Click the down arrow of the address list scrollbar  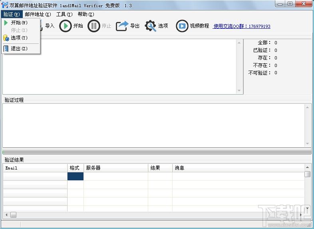pos(239,91)
